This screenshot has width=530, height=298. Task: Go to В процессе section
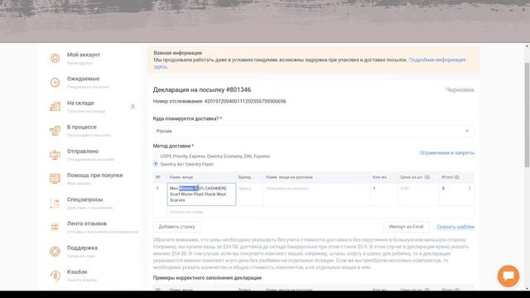pyautogui.click(x=82, y=127)
